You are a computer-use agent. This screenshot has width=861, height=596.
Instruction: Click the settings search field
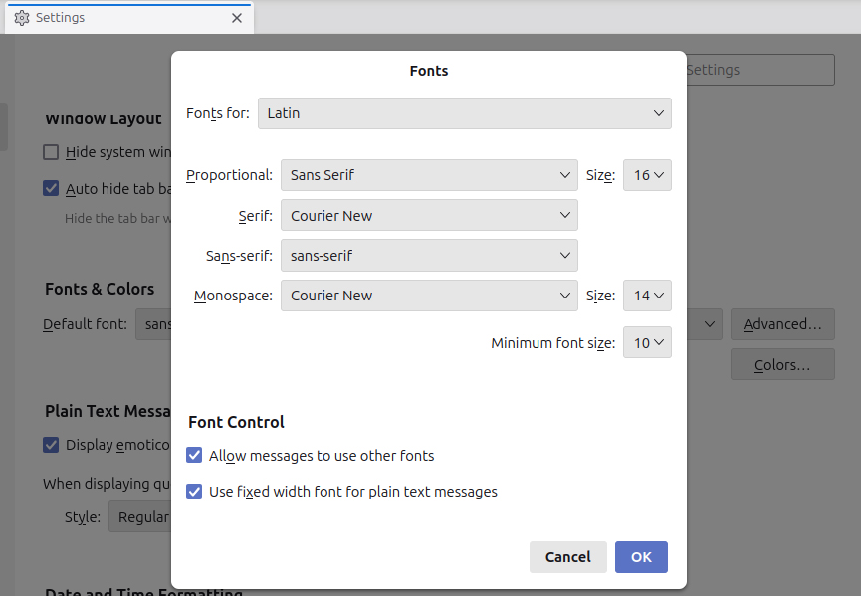[758, 70]
